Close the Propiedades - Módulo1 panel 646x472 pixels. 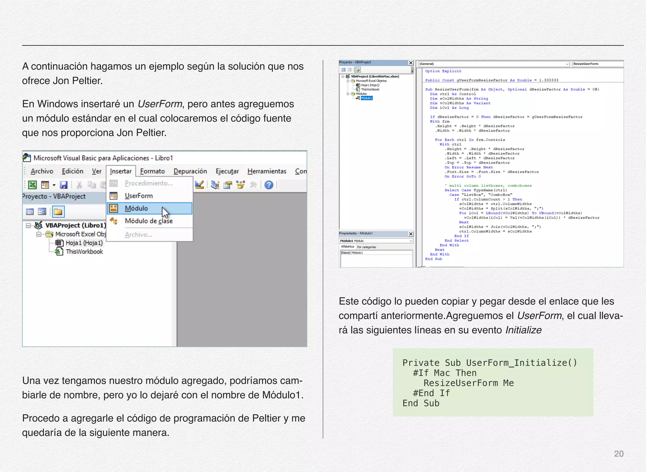pyautogui.click(x=411, y=234)
